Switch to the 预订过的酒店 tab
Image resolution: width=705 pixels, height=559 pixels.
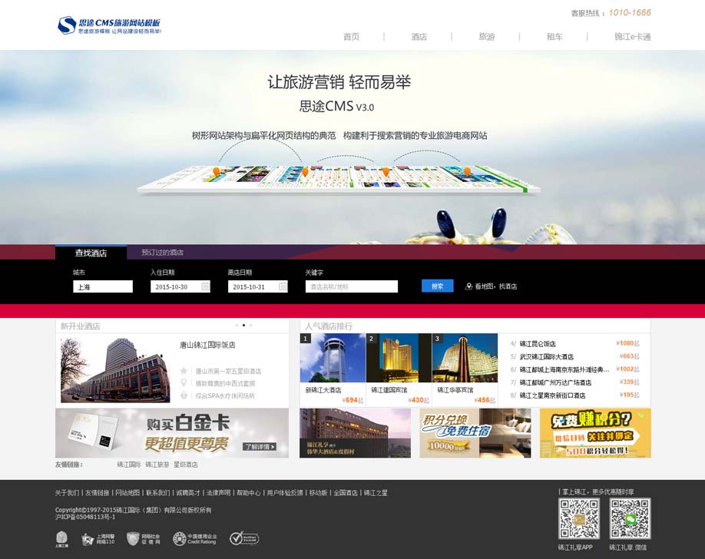(162, 253)
